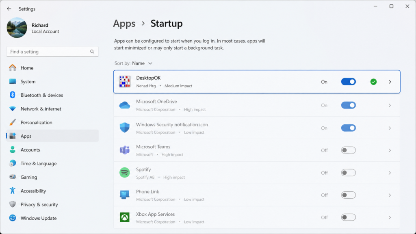Expand Microsoft Teams row chevron
The height and width of the screenshot is (234, 416).
click(x=390, y=150)
